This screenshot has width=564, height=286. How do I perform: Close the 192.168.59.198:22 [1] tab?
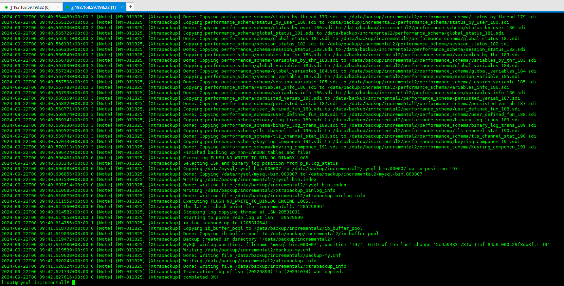pyautogui.click(x=122, y=7)
